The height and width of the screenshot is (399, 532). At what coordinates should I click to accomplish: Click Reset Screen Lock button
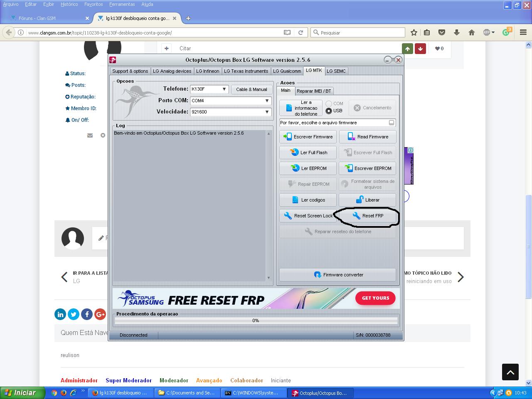pos(308,216)
